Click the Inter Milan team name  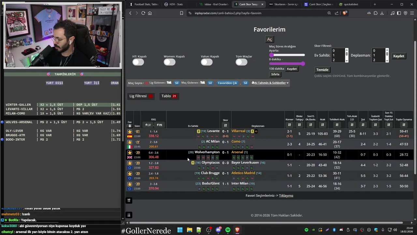click(240, 183)
